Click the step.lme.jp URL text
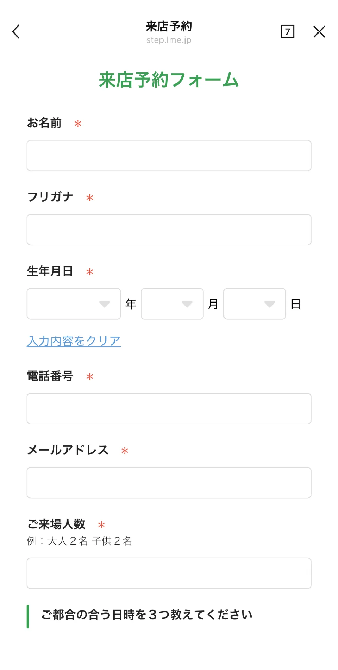This screenshot has width=338, height=670. click(169, 40)
